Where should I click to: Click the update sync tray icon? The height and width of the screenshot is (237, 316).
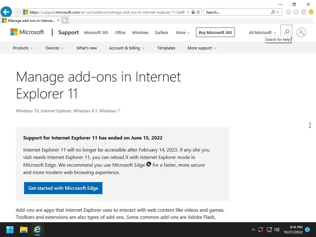click(x=261, y=230)
